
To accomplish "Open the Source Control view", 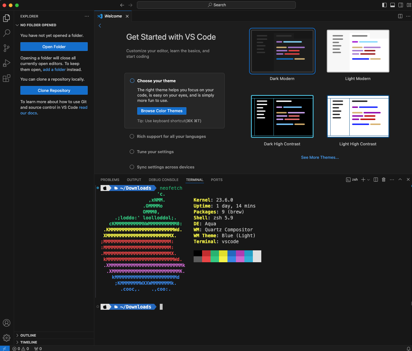I will point(7,48).
